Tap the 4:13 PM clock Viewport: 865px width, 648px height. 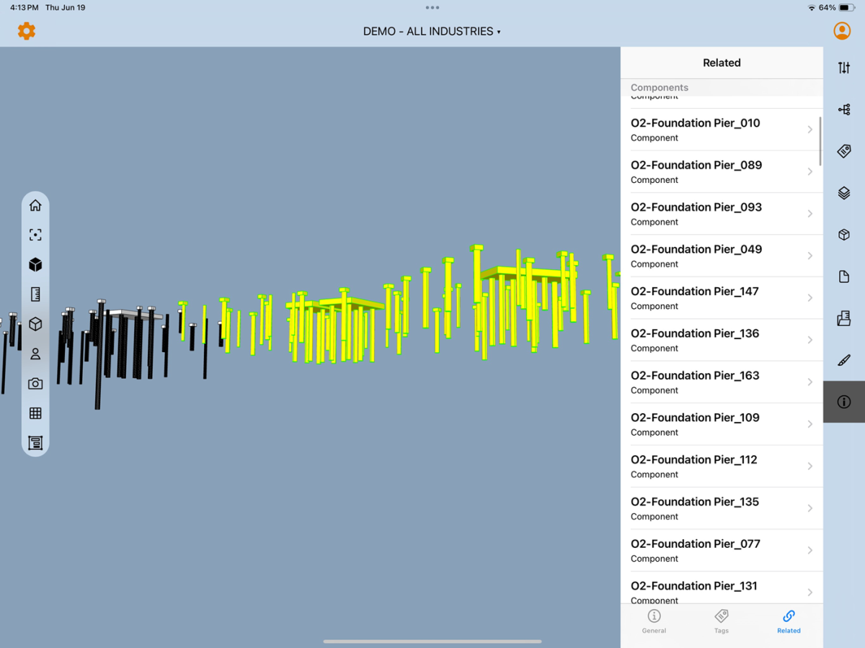(24, 7)
